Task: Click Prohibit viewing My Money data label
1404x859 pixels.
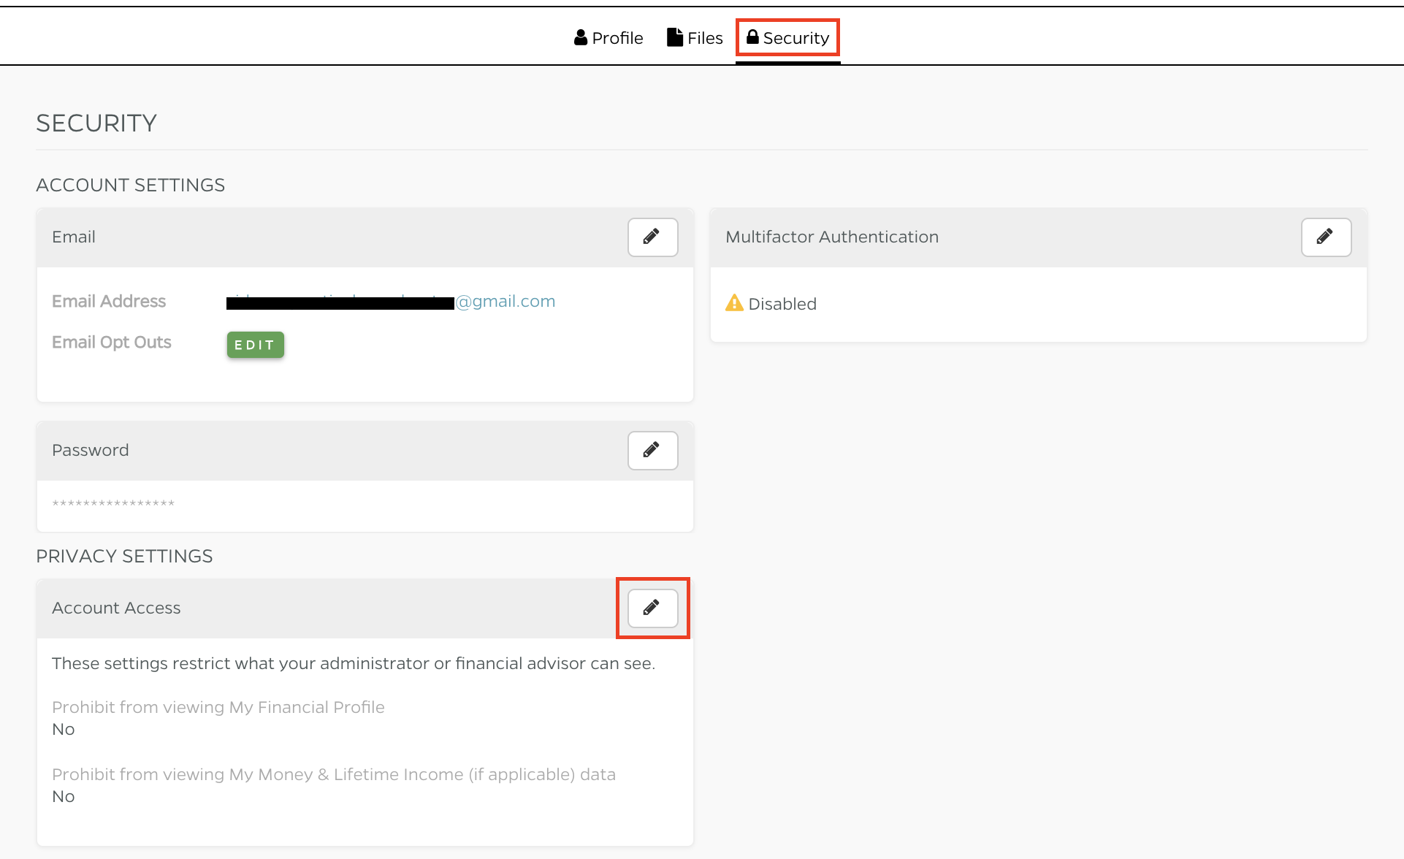Action: click(x=333, y=775)
